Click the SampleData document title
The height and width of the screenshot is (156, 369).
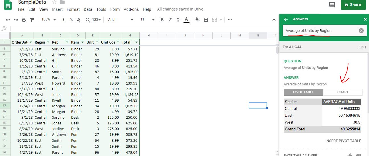click(x=32, y=2)
